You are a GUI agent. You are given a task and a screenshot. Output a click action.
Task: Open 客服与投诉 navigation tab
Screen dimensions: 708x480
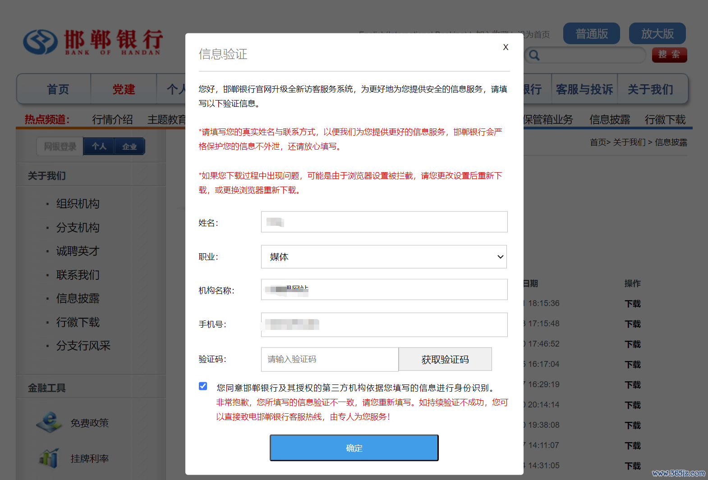coord(584,89)
